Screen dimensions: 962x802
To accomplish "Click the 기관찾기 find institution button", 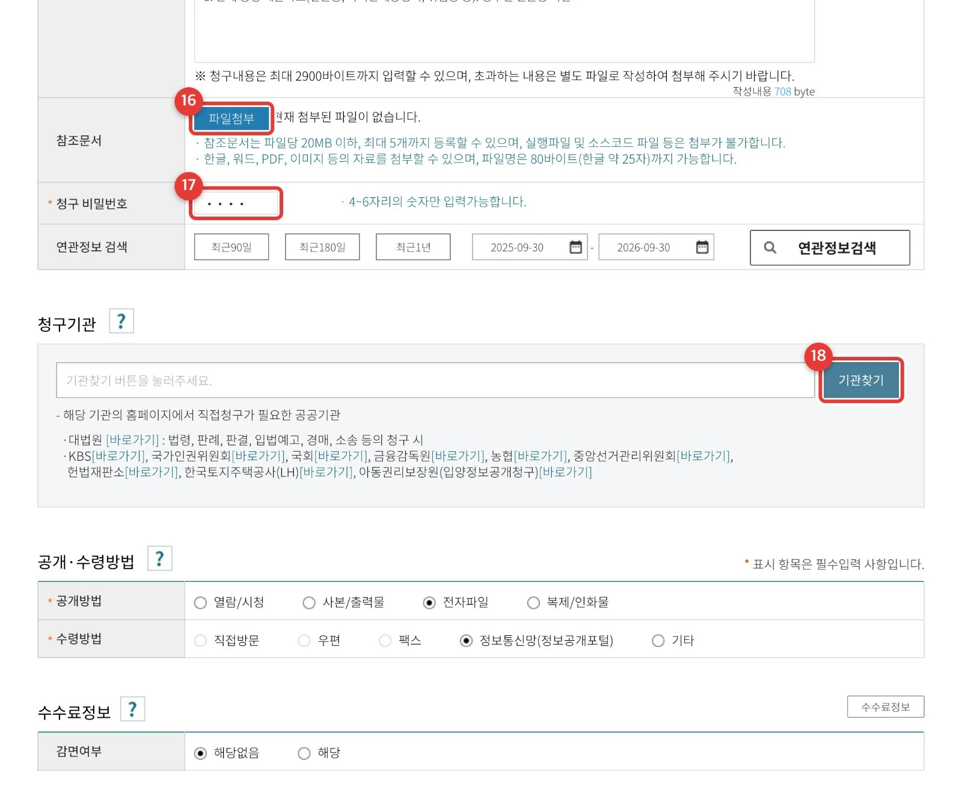I will [x=861, y=380].
